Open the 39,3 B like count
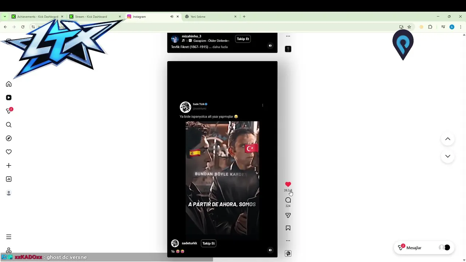The width and height of the screenshot is (466, 262). pyautogui.click(x=288, y=190)
